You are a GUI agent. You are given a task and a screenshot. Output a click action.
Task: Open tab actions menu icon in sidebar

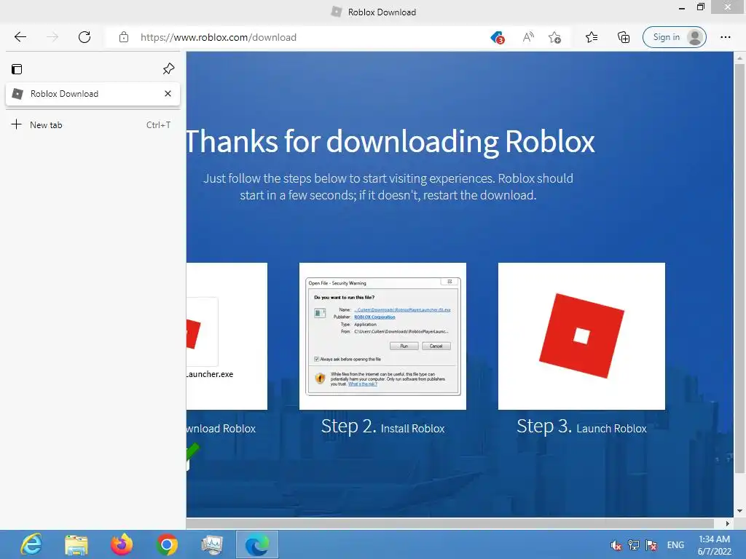17,69
